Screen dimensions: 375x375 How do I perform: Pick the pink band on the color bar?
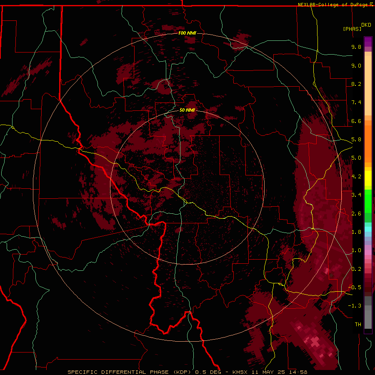[368, 252]
